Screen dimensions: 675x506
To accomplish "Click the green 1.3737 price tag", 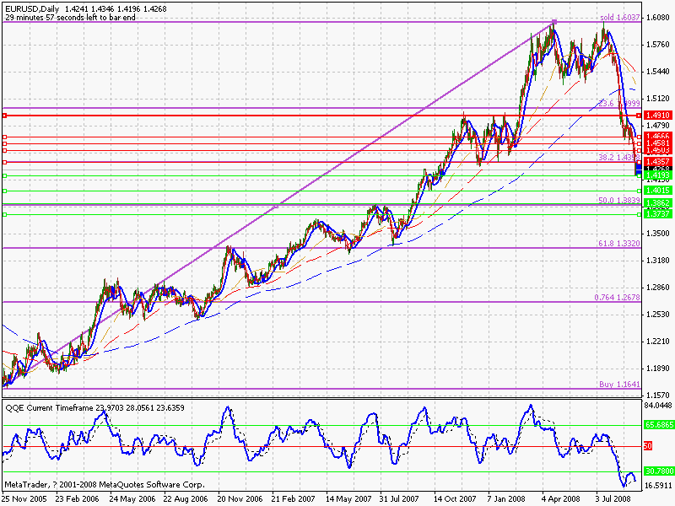I will (657, 214).
